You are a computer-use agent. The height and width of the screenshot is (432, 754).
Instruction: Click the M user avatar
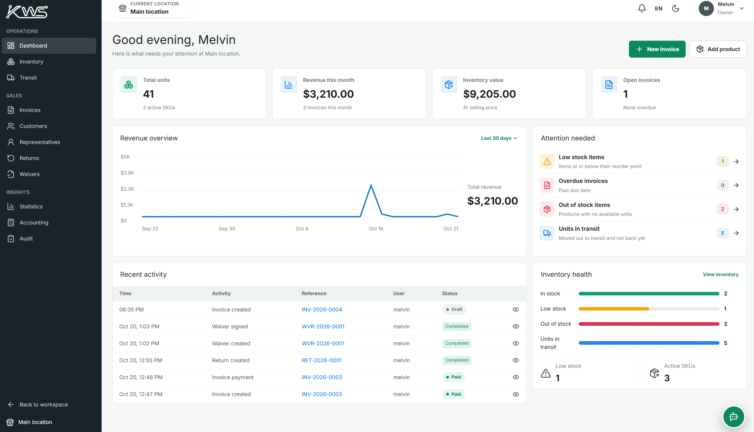(x=706, y=8)
